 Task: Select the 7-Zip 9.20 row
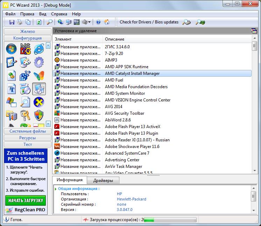[x=152, y=54]
